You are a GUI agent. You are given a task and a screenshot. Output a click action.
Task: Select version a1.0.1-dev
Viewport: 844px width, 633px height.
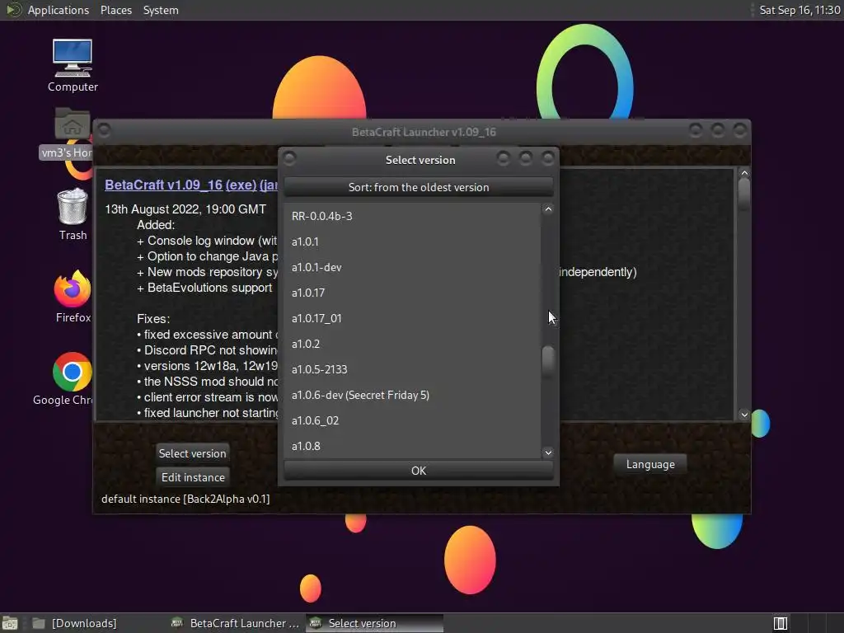(412, 267)
